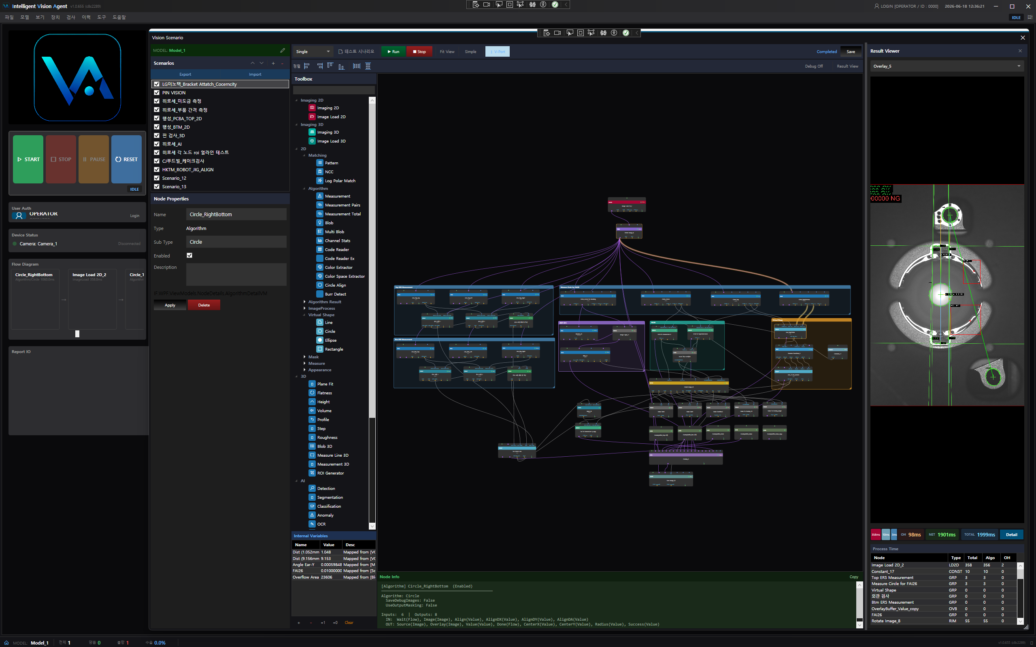Uncheck the PIN VISION scenario checkbox
Screen dimensions: 1036x647
coord(157,92)
